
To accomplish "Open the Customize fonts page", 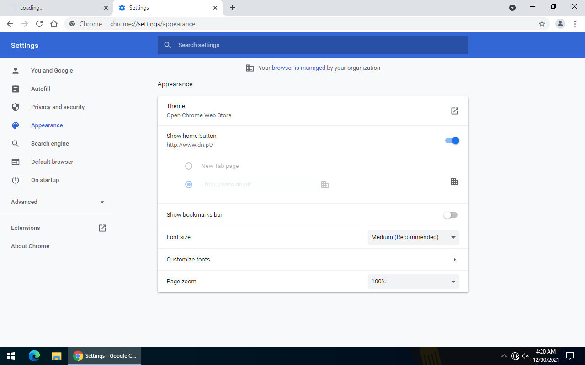I will tap(313, 260).
